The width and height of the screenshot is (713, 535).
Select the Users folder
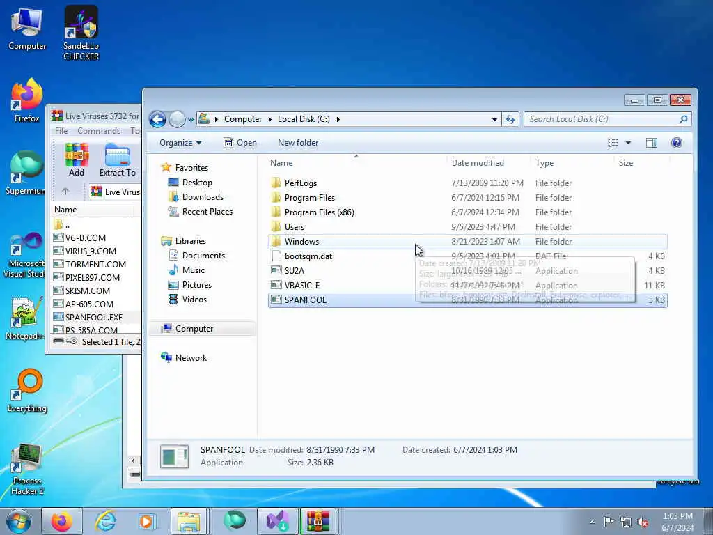[467, 226]
